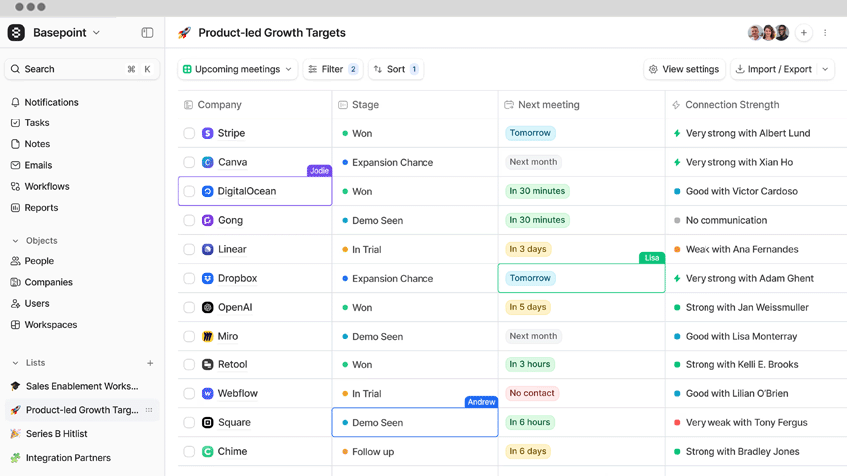Viewport: 847px width, 476px height.
Task: Open View settings
Action: point(684,69)
